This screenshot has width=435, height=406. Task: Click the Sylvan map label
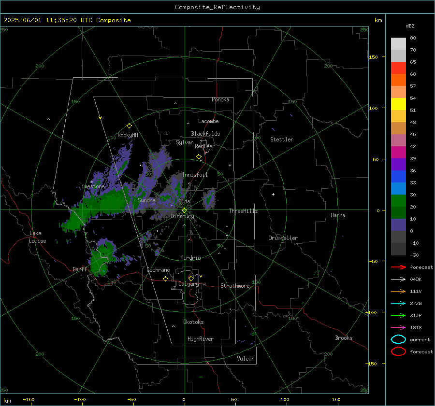[x=185, y=142]
